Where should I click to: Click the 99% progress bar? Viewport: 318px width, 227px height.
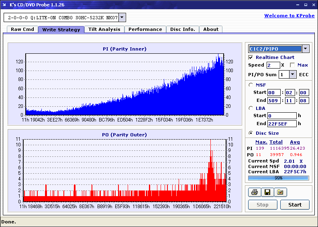click(x=279, y=178)
